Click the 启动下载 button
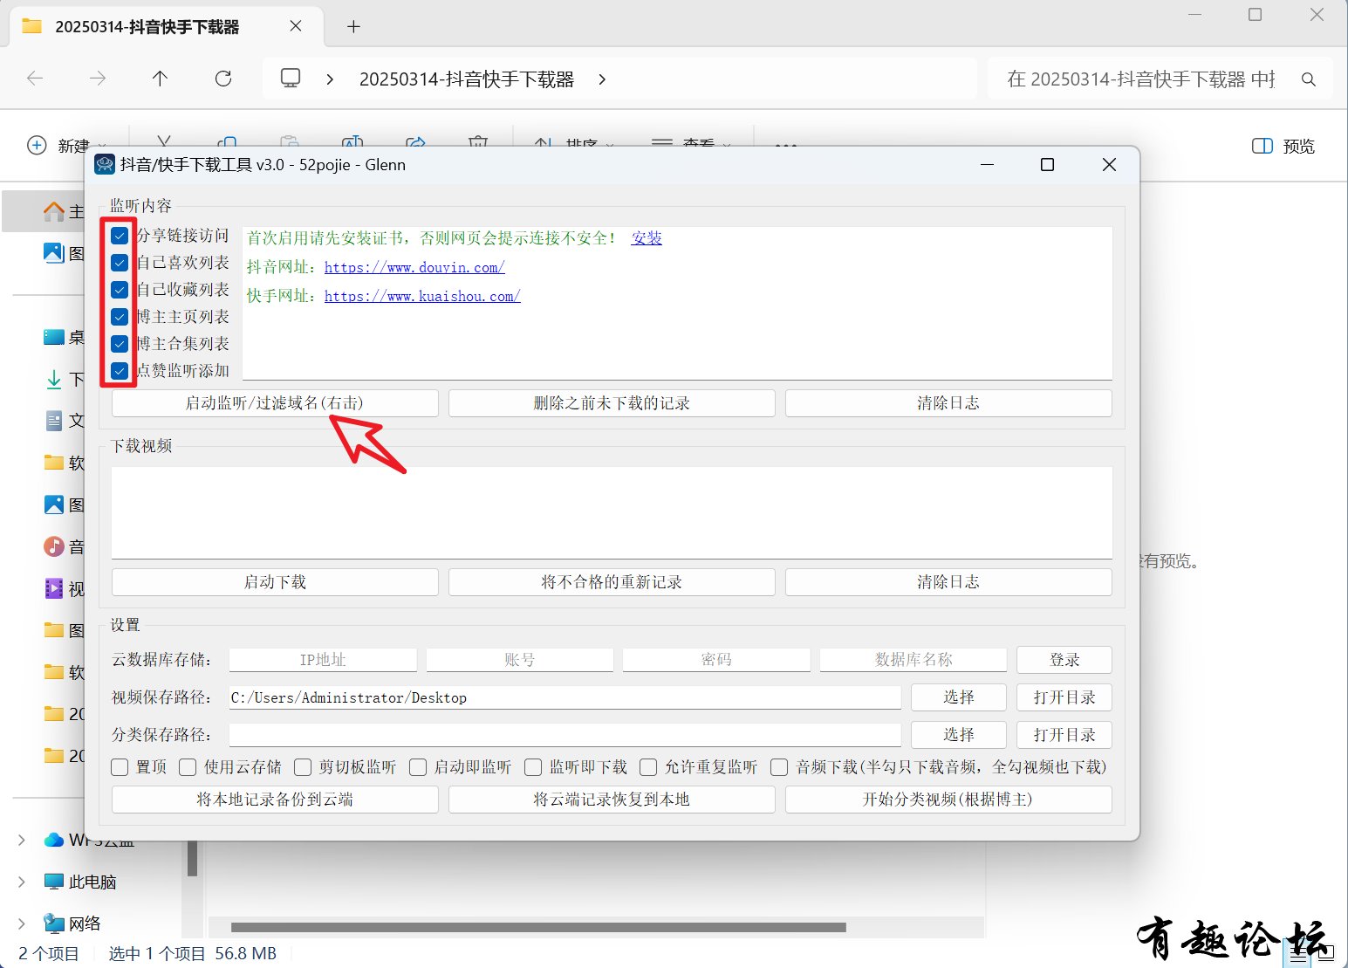The height and width of the screenshot is (968, 1348). tap(275, 582)
